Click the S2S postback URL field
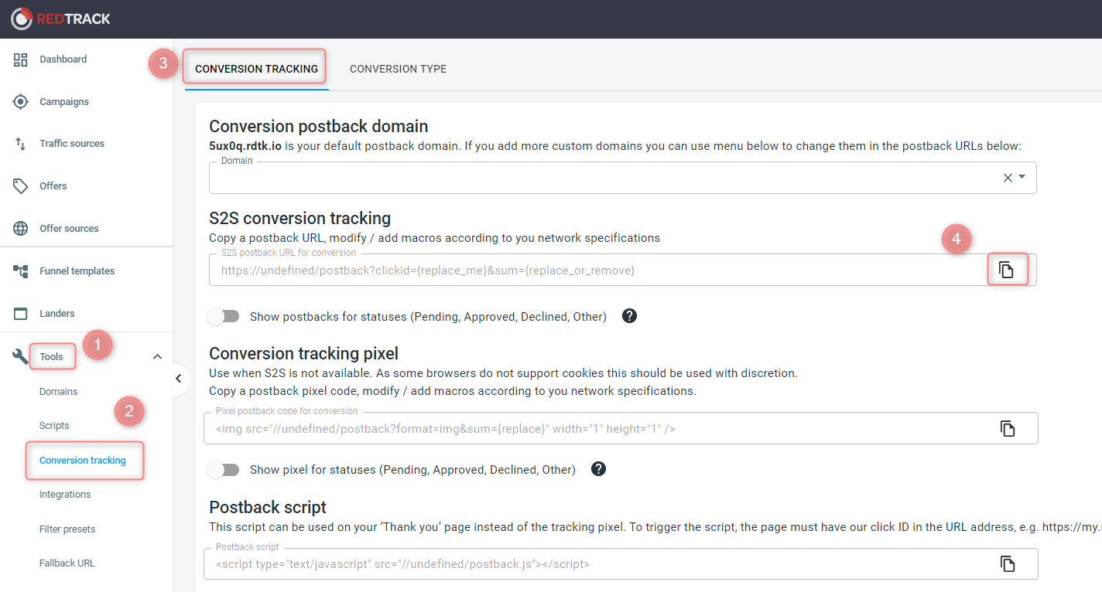1102x592 pixels. 623,270
